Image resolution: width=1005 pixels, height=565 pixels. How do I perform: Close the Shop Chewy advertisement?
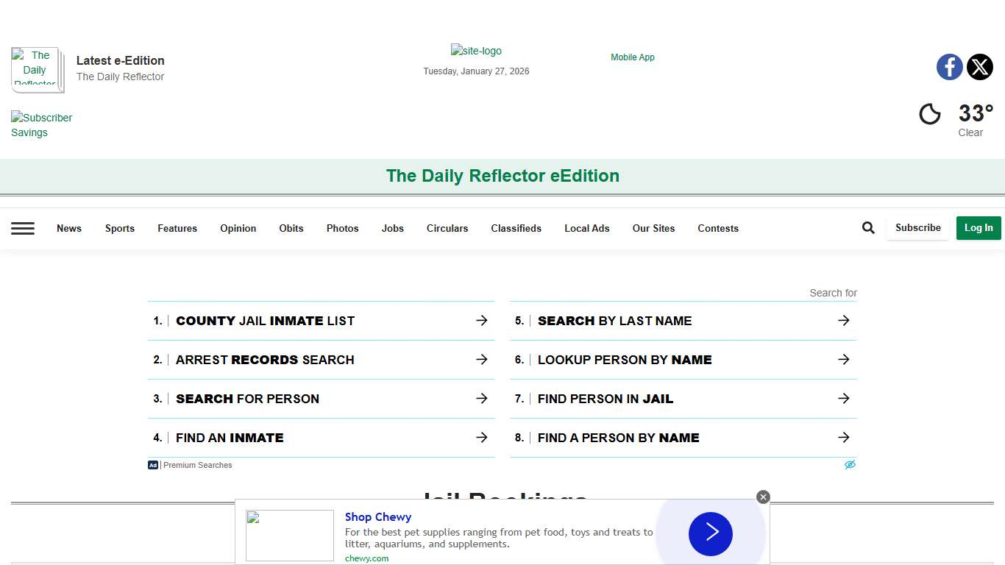pos(763,497)
